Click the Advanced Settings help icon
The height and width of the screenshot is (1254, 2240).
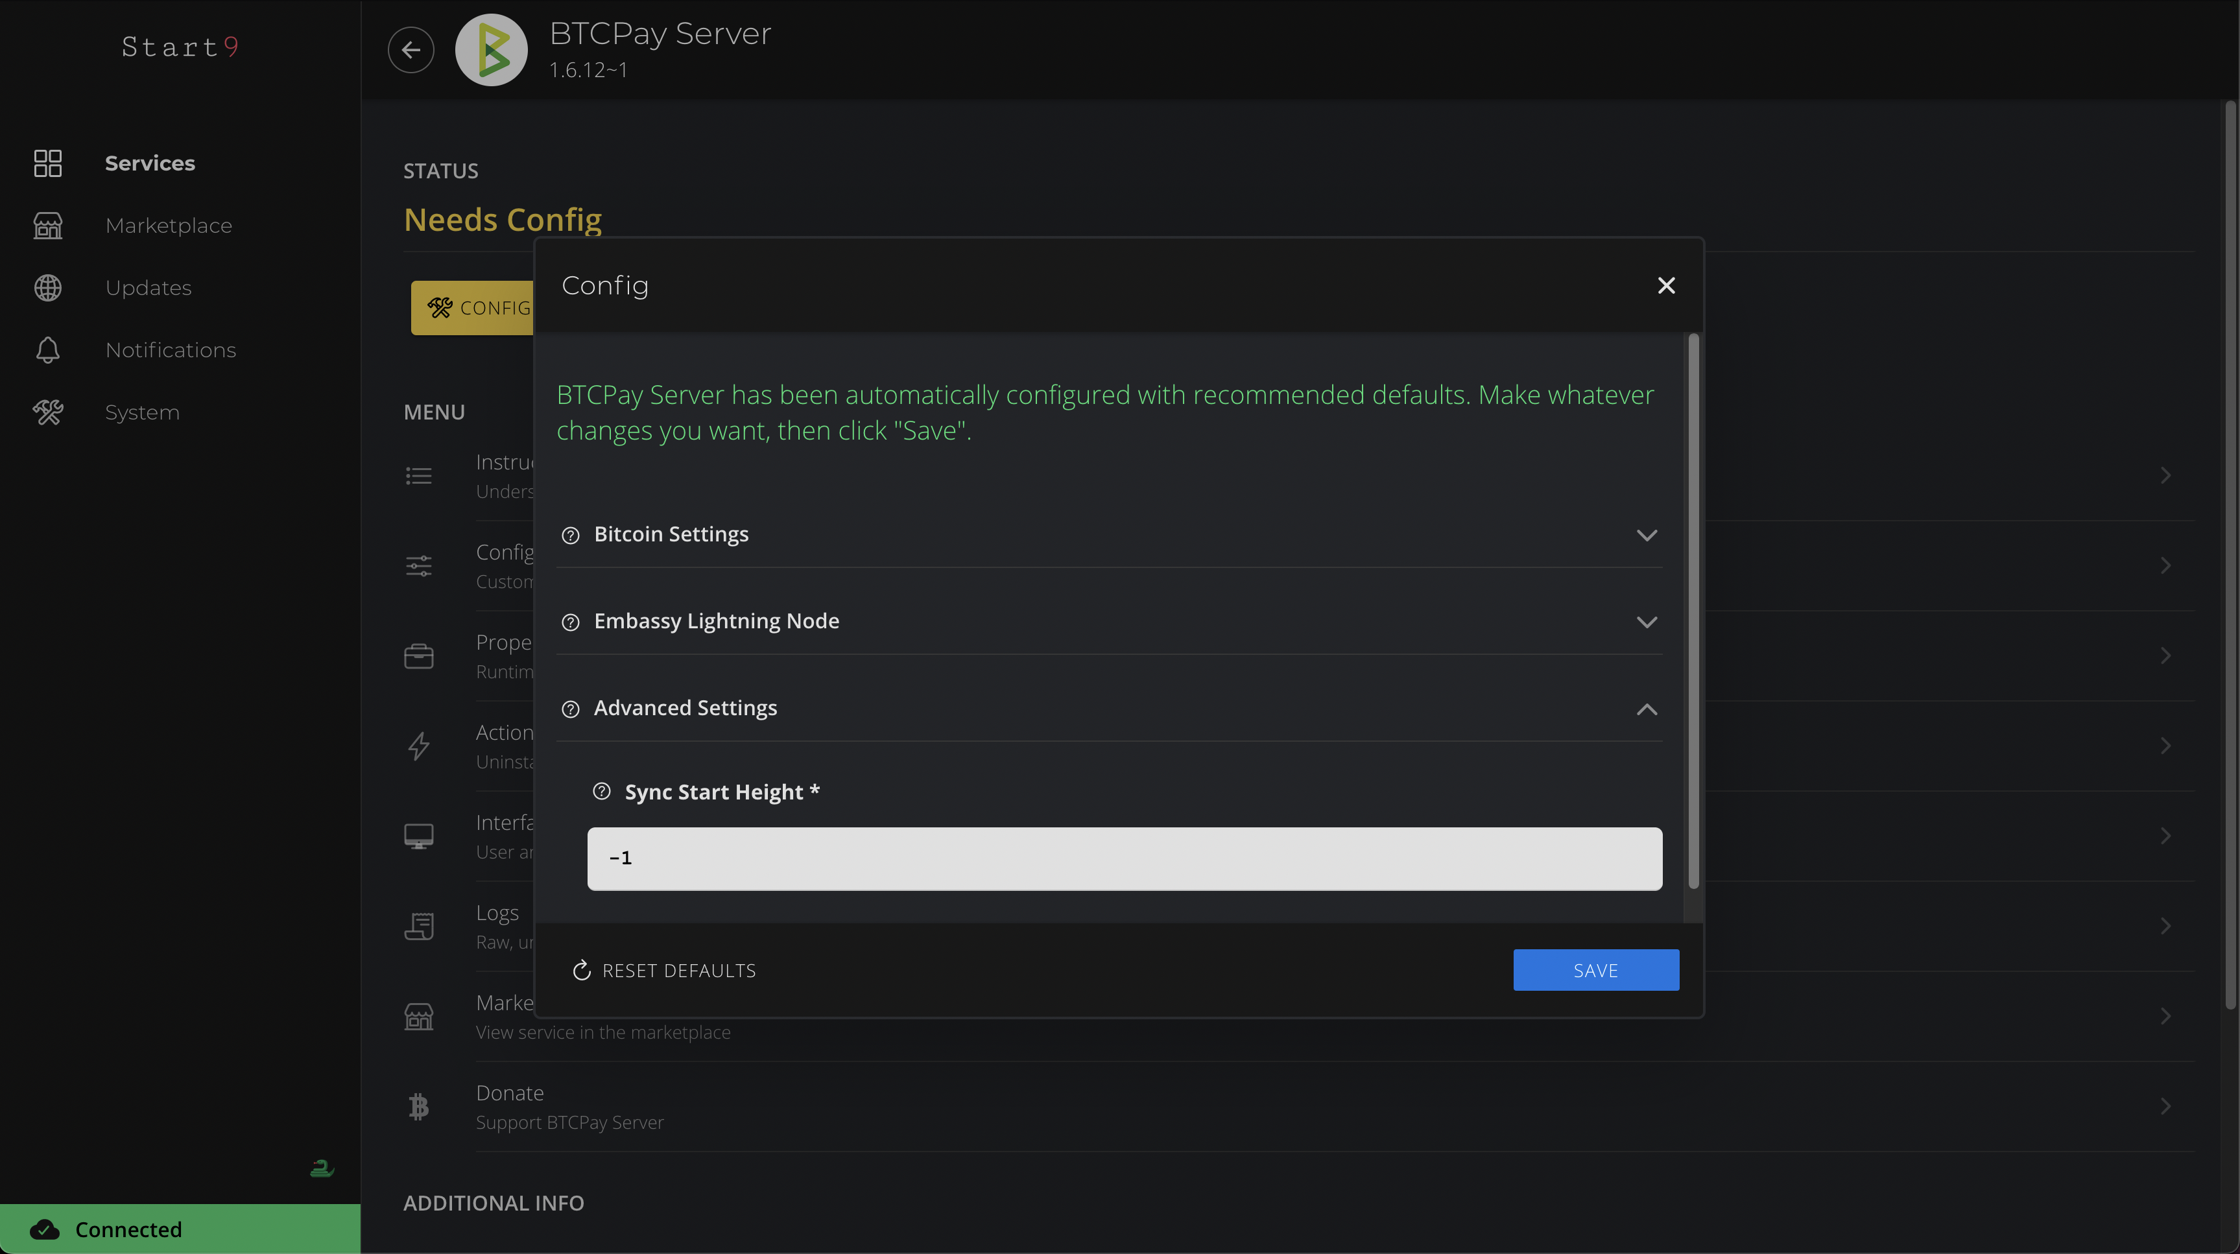click(571, 709)
